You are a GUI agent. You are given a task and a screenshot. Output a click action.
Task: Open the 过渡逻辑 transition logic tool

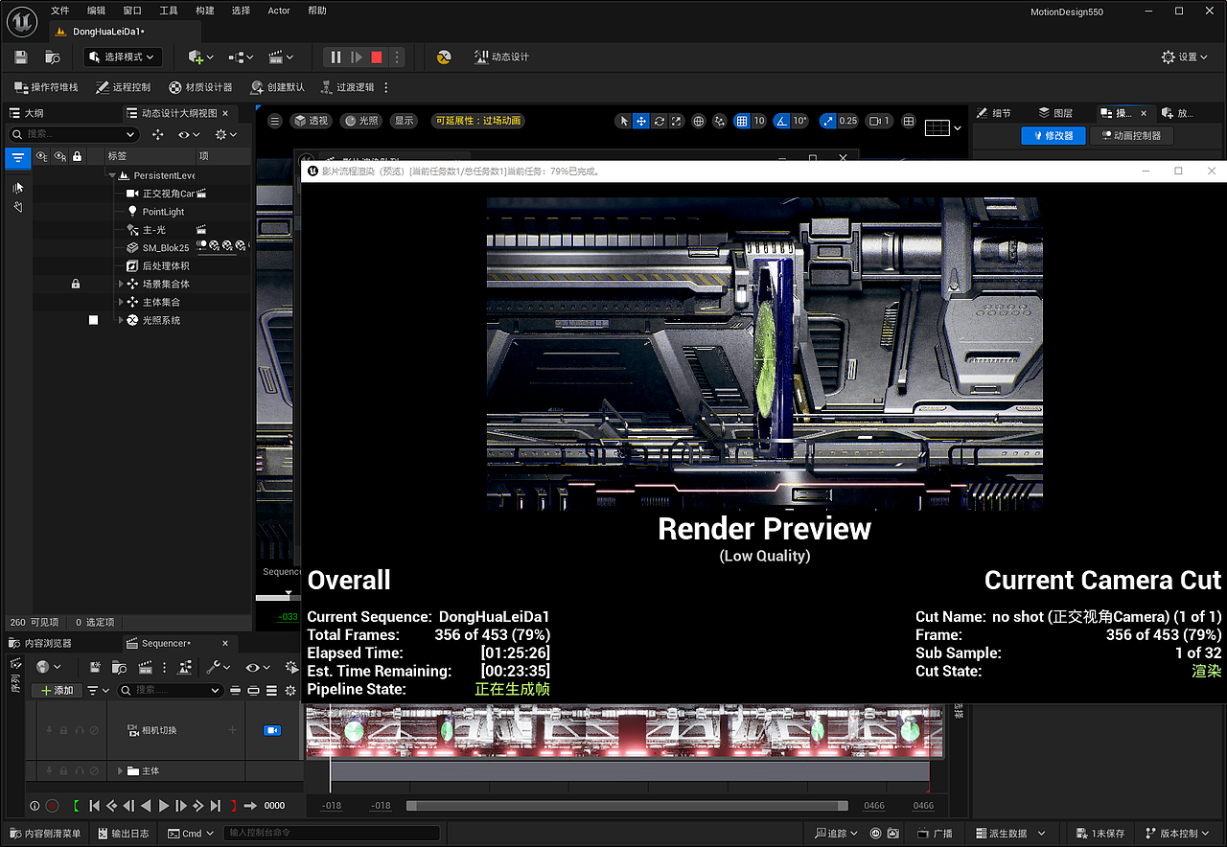[347, 87]
